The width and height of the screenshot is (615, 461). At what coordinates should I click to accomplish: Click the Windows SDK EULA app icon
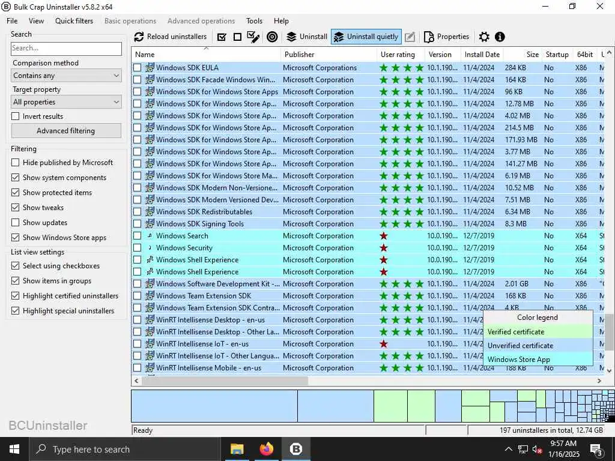[150, 67]
